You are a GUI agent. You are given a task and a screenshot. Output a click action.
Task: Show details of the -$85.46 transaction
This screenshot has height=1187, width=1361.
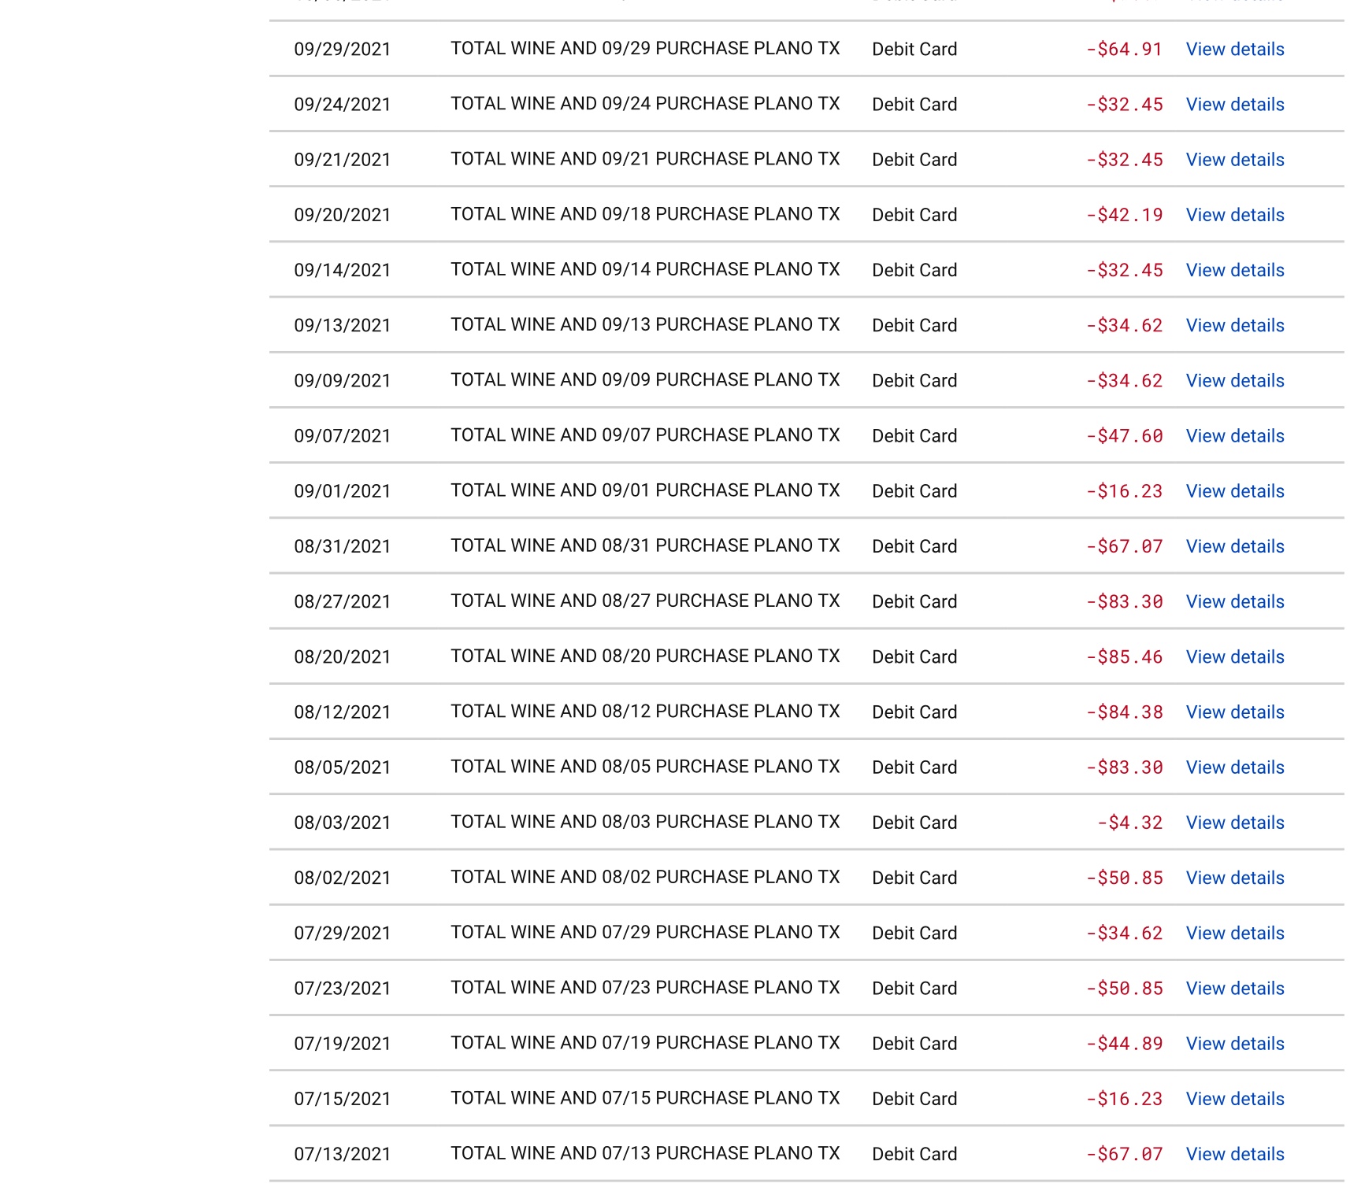point(1234,656)
